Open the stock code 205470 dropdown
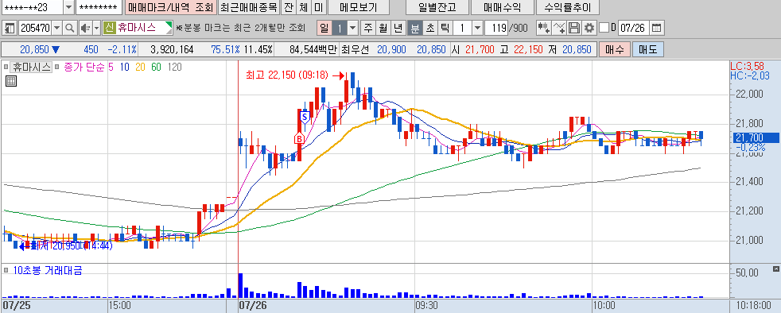The height and width of the screenshot is (313, 781). 56,28
